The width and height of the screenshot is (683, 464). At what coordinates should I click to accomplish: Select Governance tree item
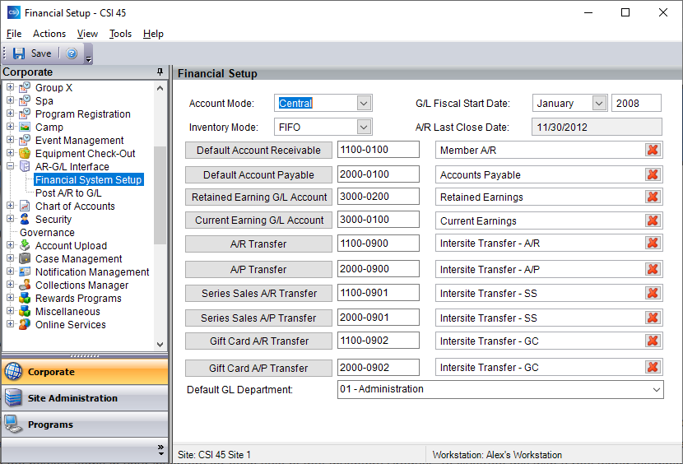(x=47, y=232)
